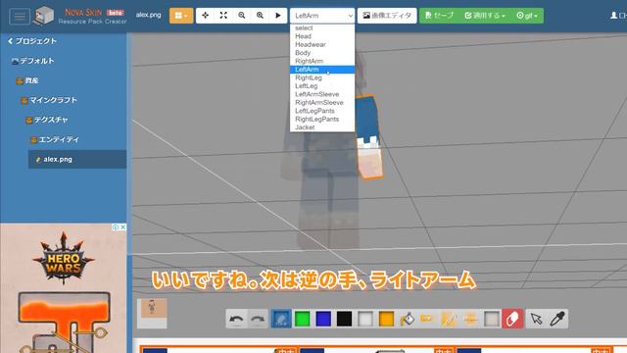Open the LeftArm body part dropdown
Viewport: 627px width, 353px height.
coord(322,16)
